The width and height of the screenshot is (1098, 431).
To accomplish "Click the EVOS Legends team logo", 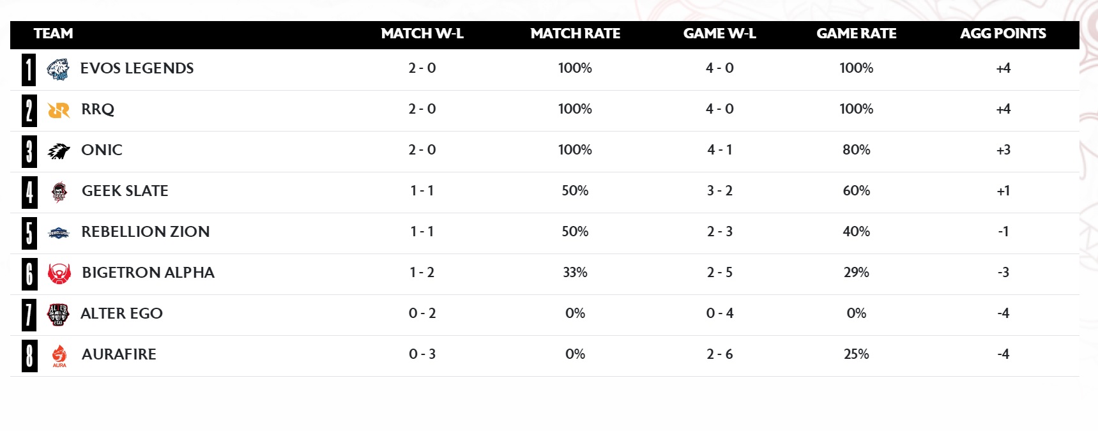I will click(58, 69).
